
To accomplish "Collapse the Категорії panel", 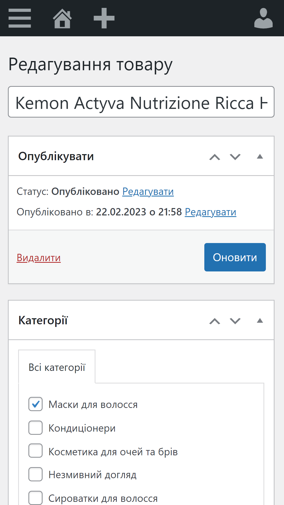I will coord(260,321).
